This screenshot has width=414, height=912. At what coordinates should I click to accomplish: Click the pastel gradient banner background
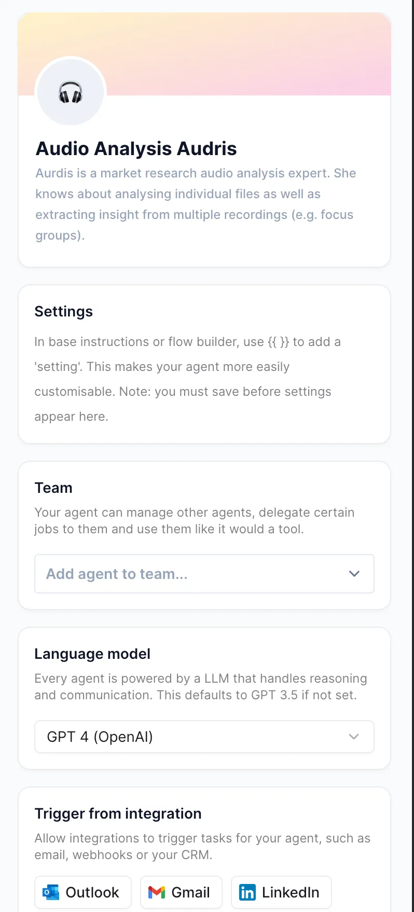coord(249,52)
